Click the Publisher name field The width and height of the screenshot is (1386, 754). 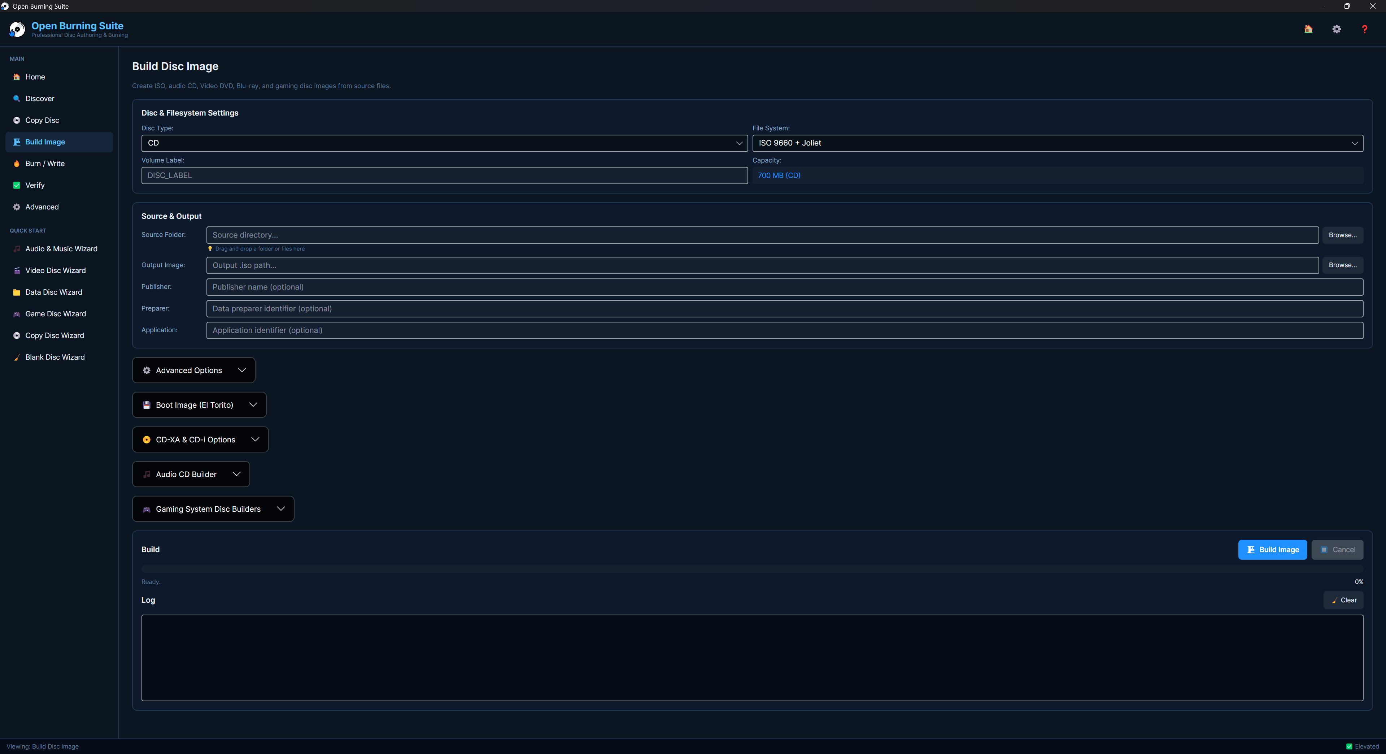pyautogui.click(x=784, y=287)
